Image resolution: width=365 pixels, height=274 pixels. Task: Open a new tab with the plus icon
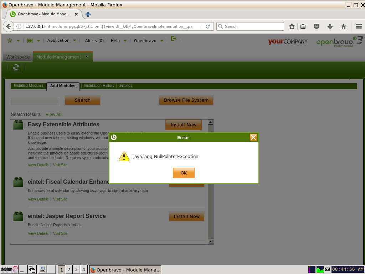point(88,14)
